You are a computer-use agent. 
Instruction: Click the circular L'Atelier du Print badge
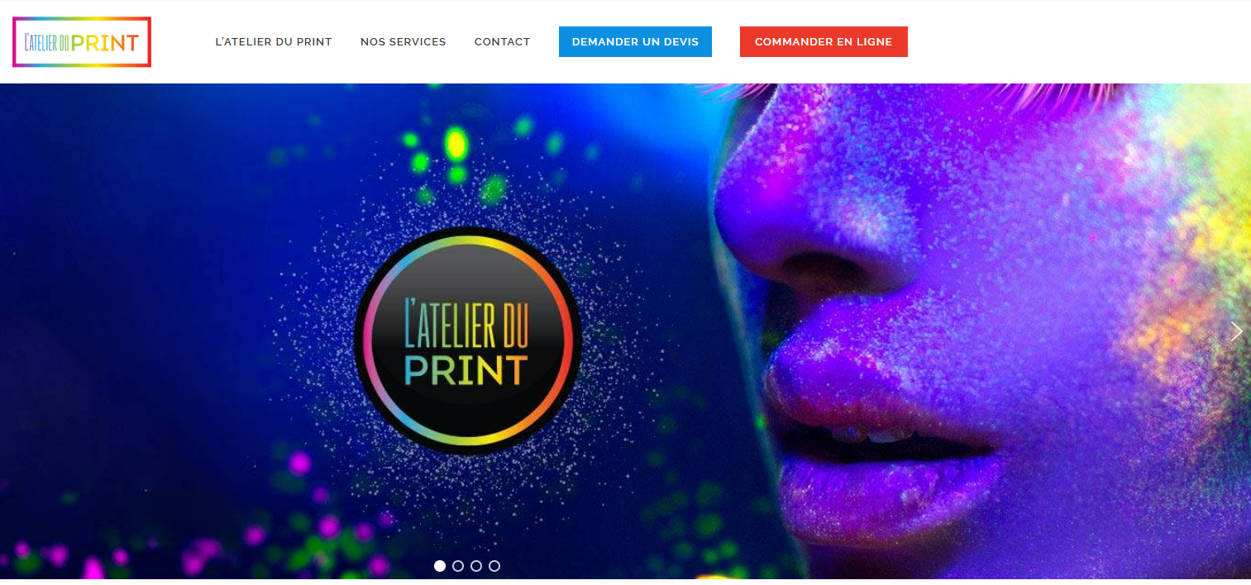[468, 340]
